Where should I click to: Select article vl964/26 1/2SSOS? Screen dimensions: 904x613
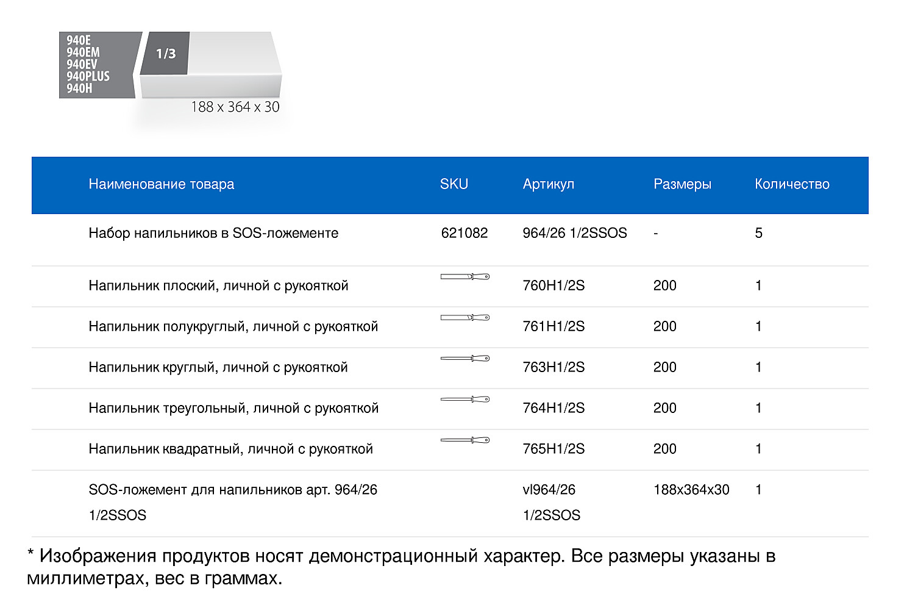550,501
